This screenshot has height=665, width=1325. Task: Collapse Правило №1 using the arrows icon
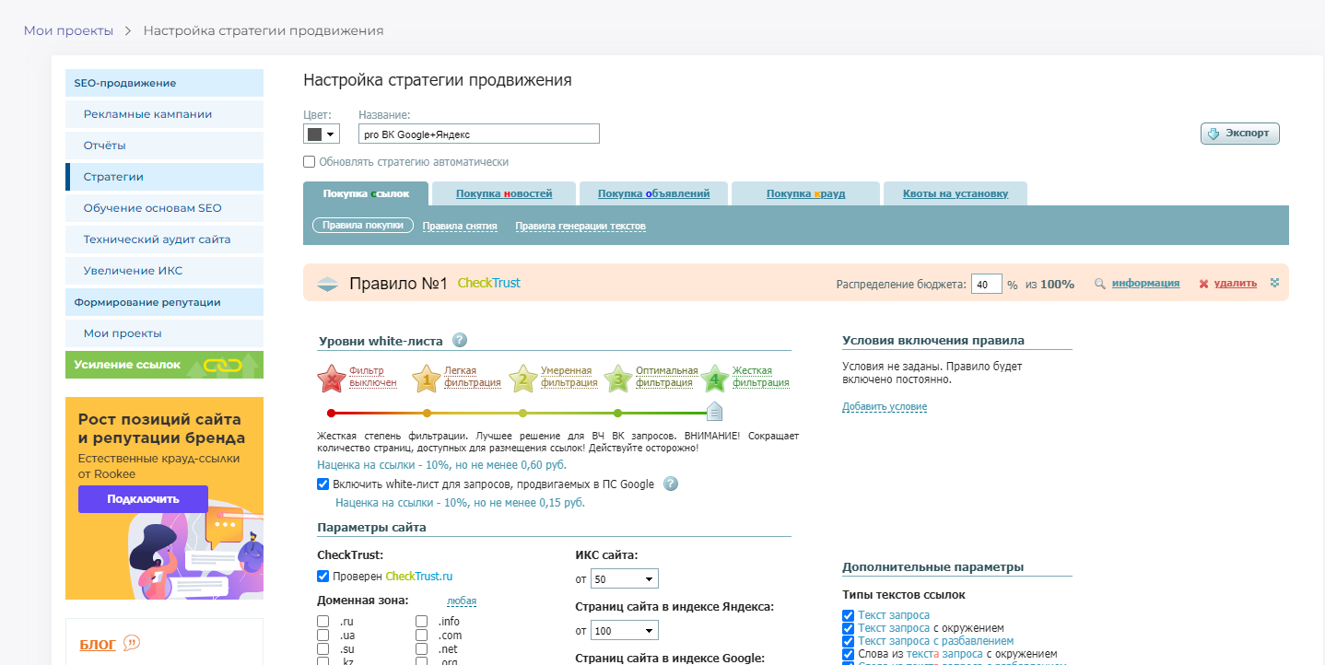[328, 285]
